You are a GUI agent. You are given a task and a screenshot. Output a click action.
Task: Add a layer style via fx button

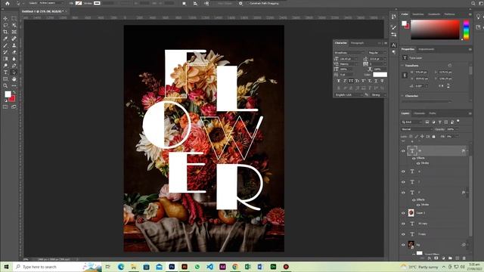[430, 258]
